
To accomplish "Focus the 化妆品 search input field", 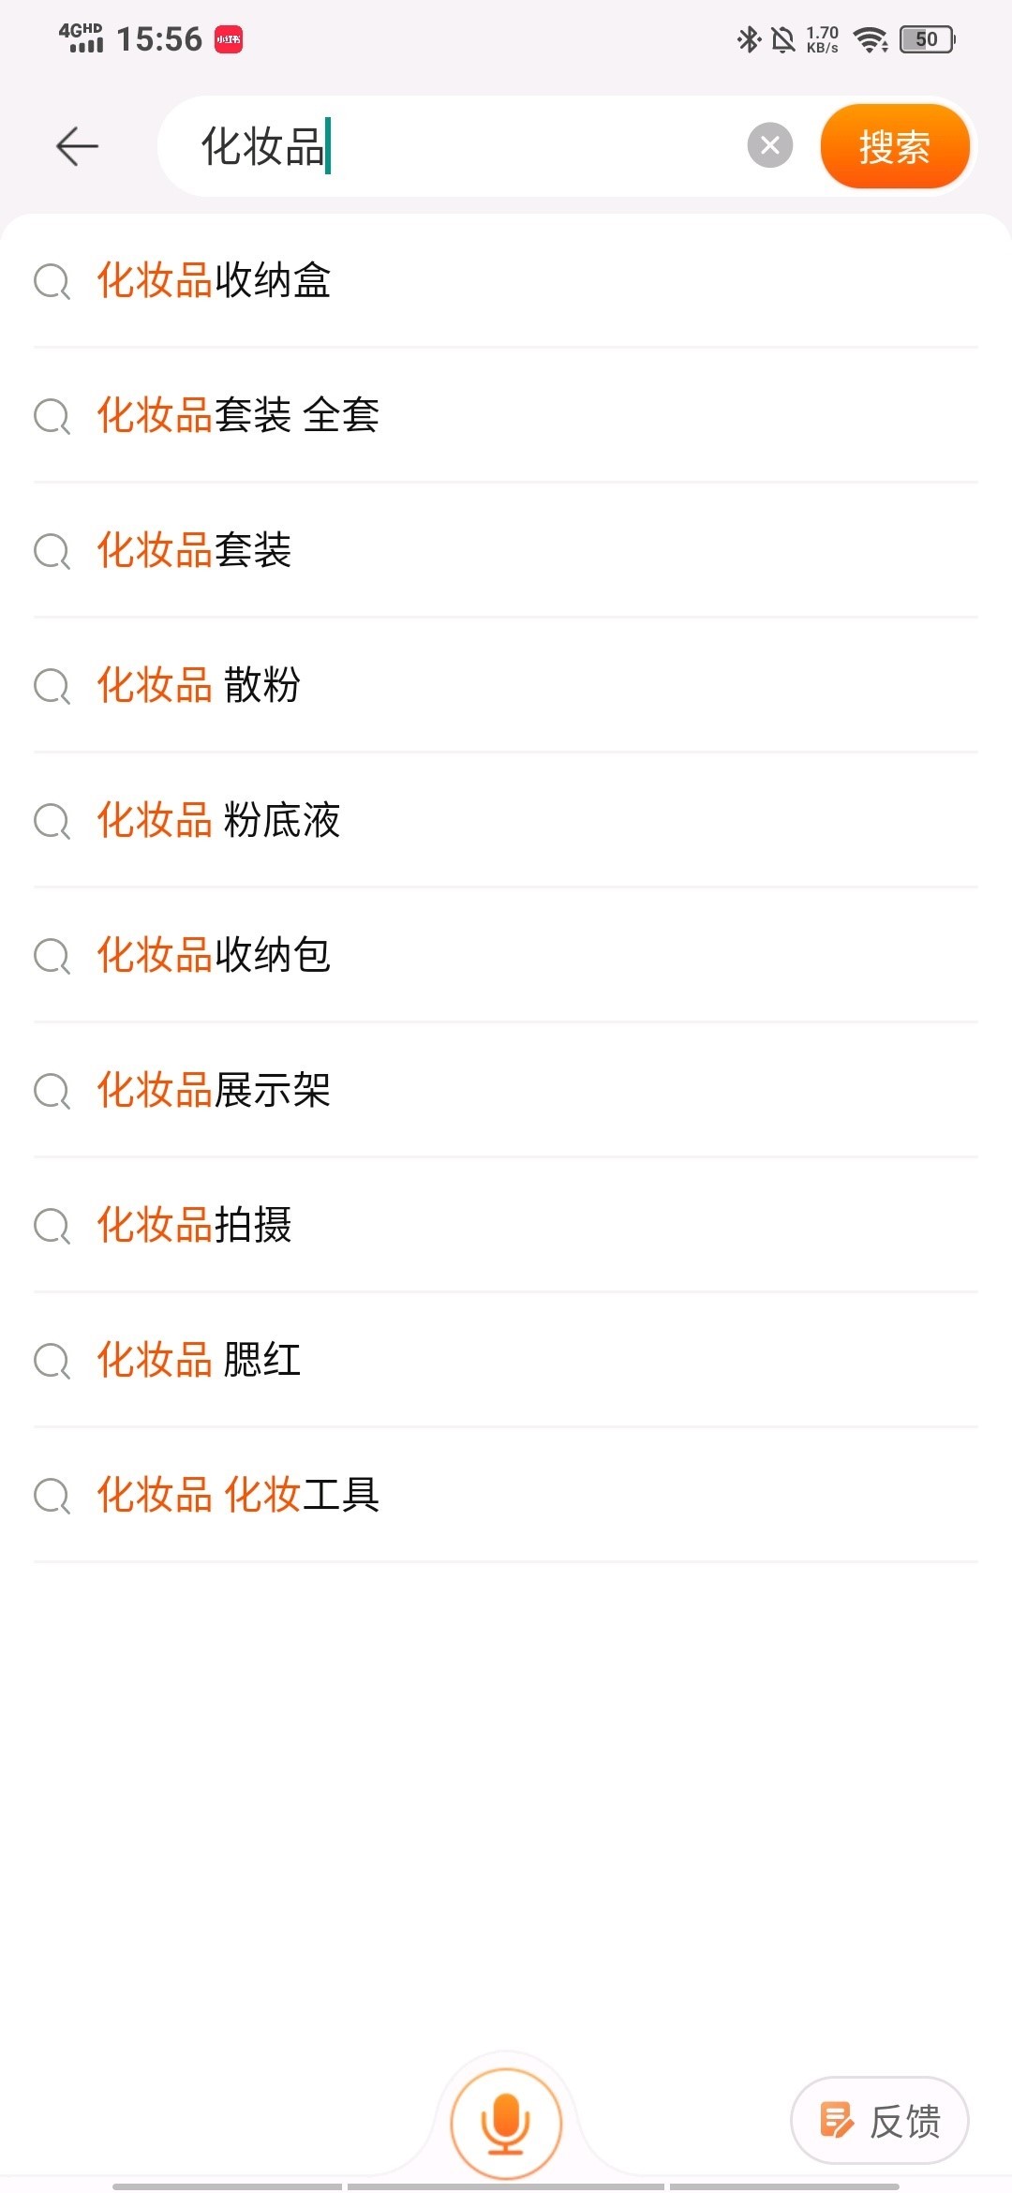I will pyautogui.click(x=469, y=146).
